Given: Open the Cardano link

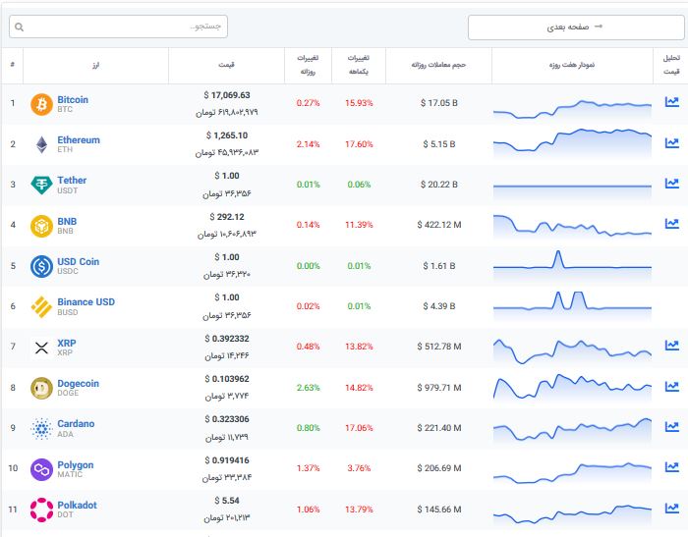Looking at the screenshot, I should [76, 424].
